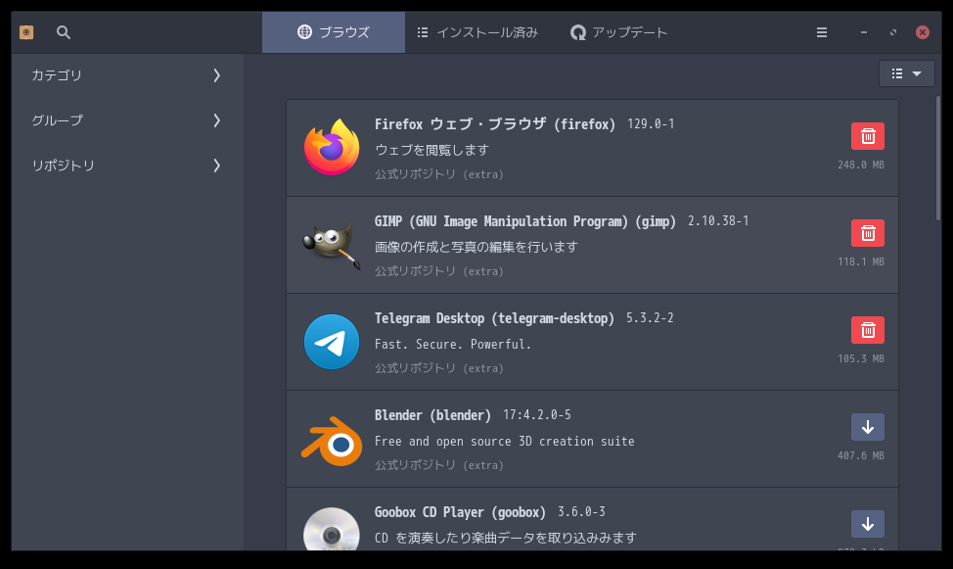
Task: Click Blender's 公式リポジトリ (extra) label
Action: (x=438, y=465)
